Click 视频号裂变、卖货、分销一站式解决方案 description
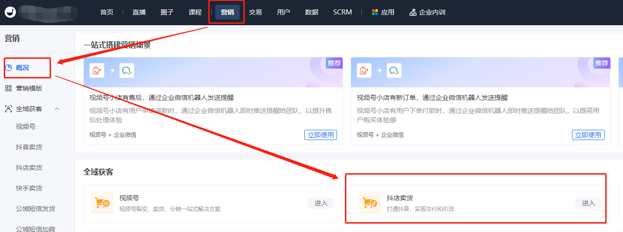The height and width of the screenshot is (232, 623). tap(170, 209)
